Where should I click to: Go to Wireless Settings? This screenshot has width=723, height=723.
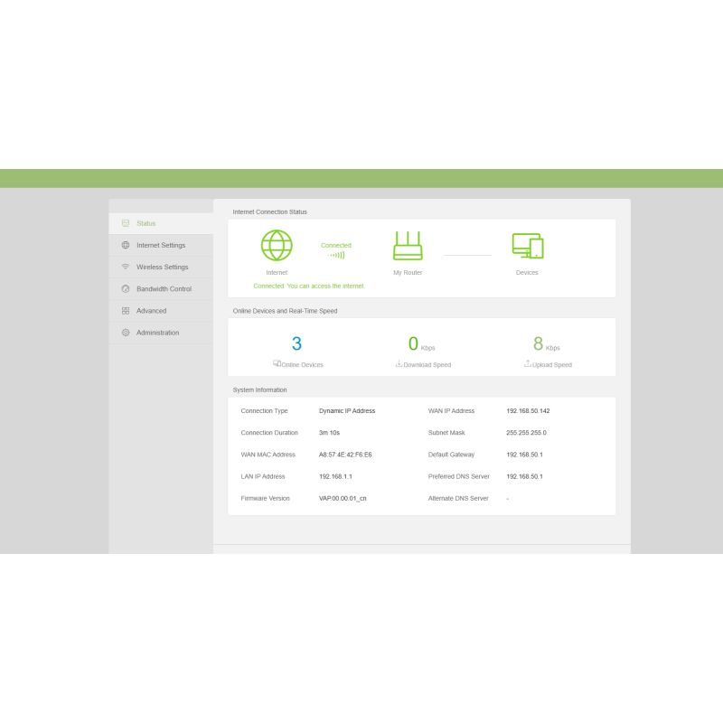tap(163, 267)
